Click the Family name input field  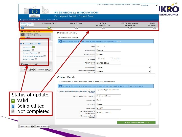pyautogui.click(x=109, y=54)
